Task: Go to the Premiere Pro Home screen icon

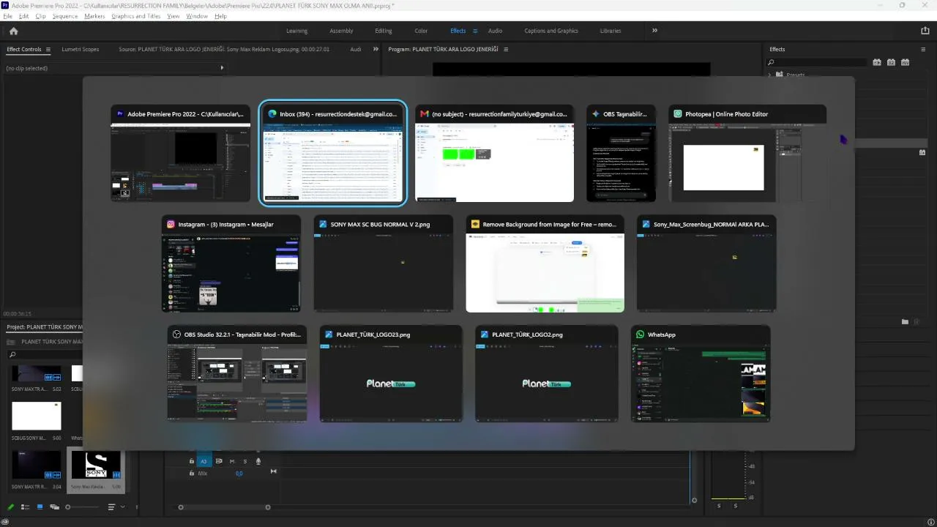Action: [x=13, y=31]
